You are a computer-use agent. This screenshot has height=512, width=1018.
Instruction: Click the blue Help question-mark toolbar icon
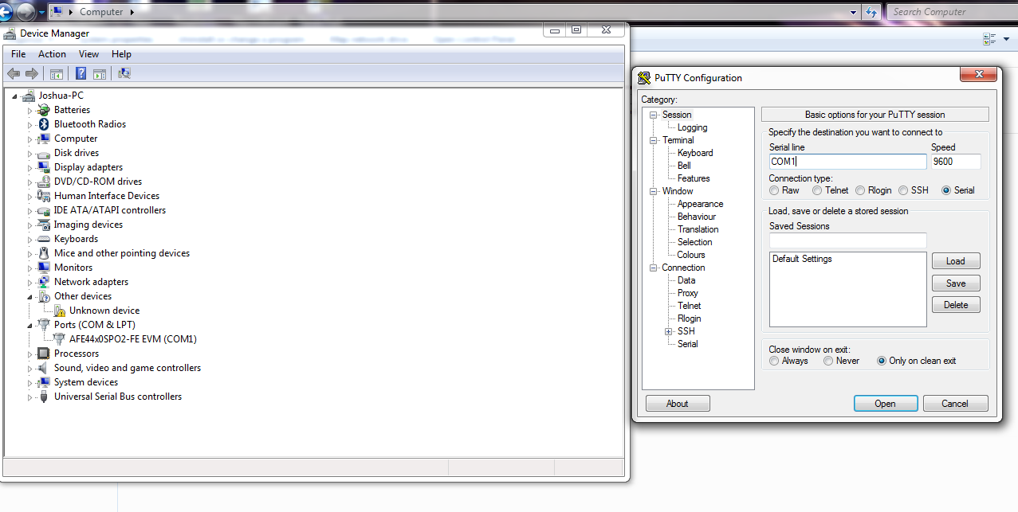click(x=81, y=73)
